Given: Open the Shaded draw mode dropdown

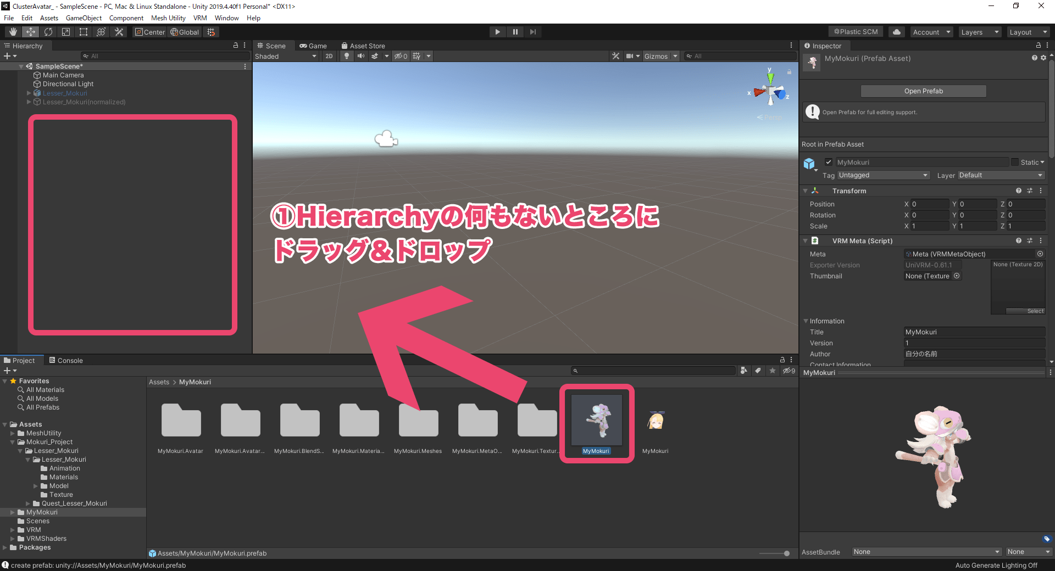Looking at the screenshot, I should tap(286, 56).
